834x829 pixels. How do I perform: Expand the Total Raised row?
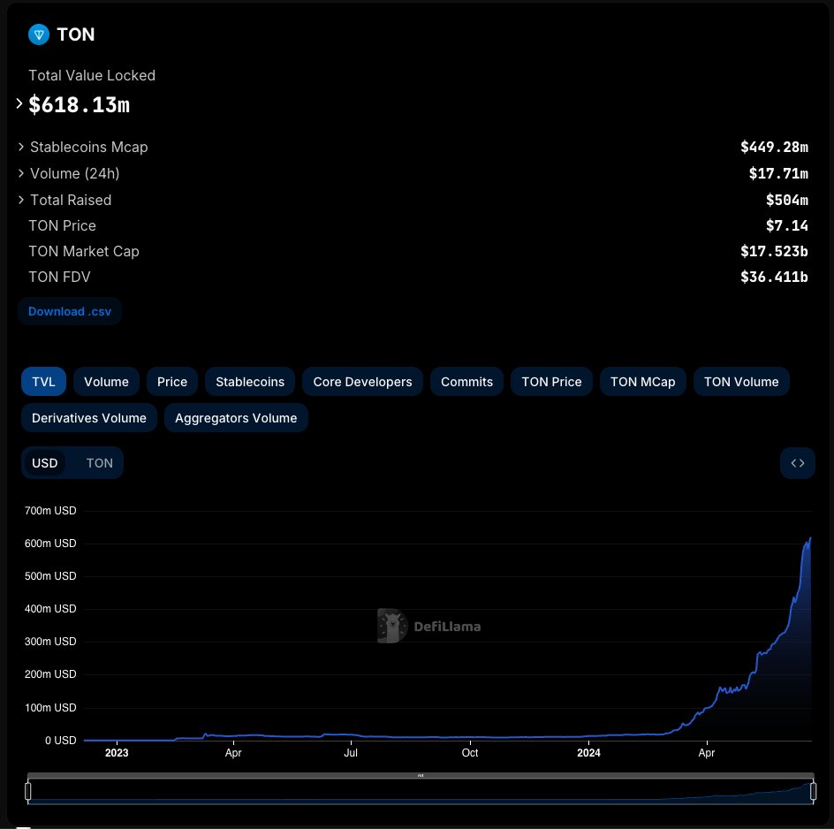(20, 200)
